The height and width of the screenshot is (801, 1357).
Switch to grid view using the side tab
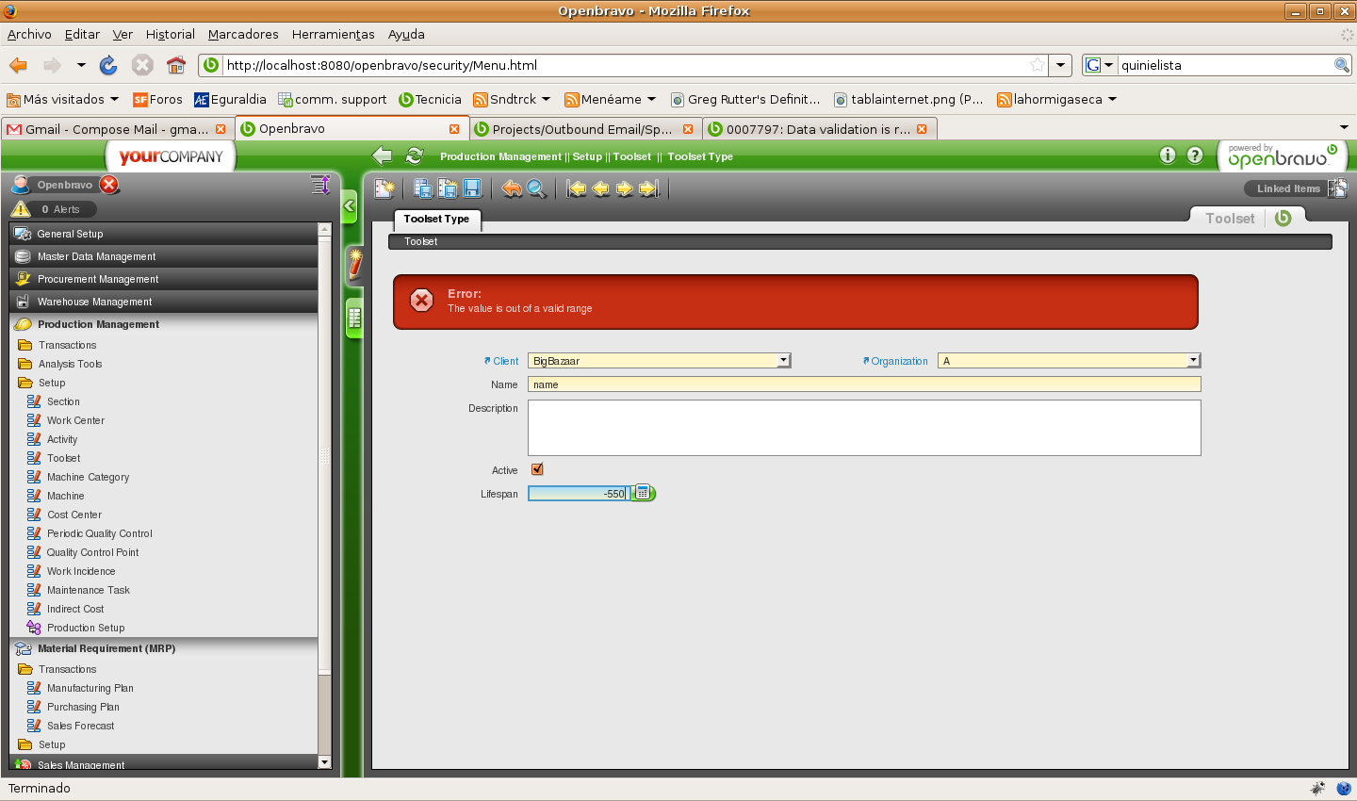tap(354, 319)
